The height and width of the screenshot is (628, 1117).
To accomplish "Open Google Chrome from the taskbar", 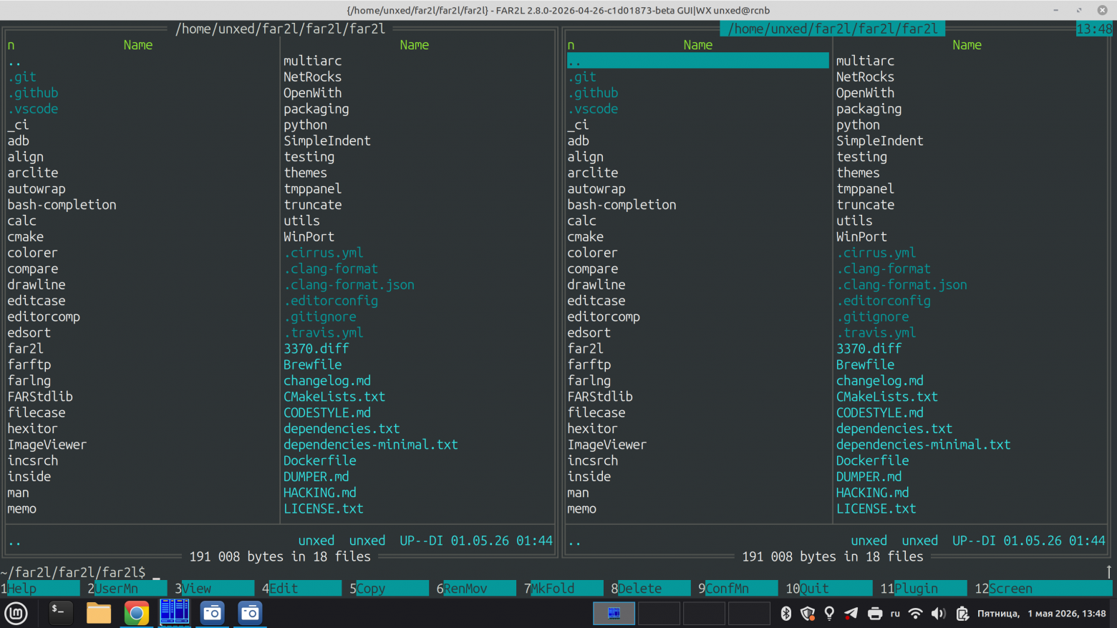I will 136,613.
